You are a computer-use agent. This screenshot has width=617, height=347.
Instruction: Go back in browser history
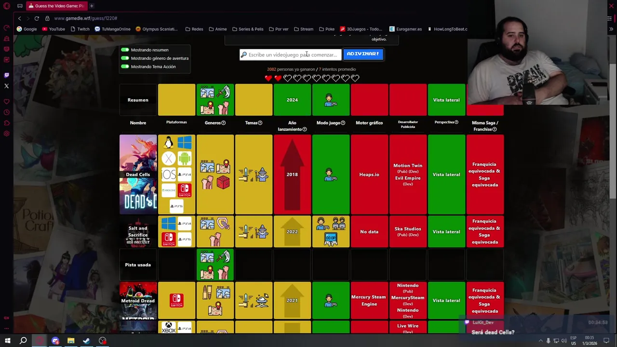pos(19,18)
